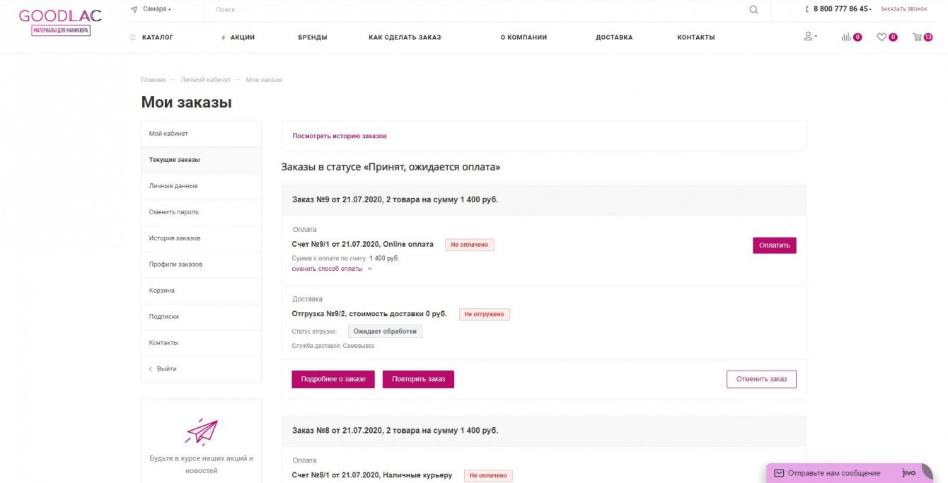948x483 pixels.
Task: Open the user account icon
Action: click(809, 37)
